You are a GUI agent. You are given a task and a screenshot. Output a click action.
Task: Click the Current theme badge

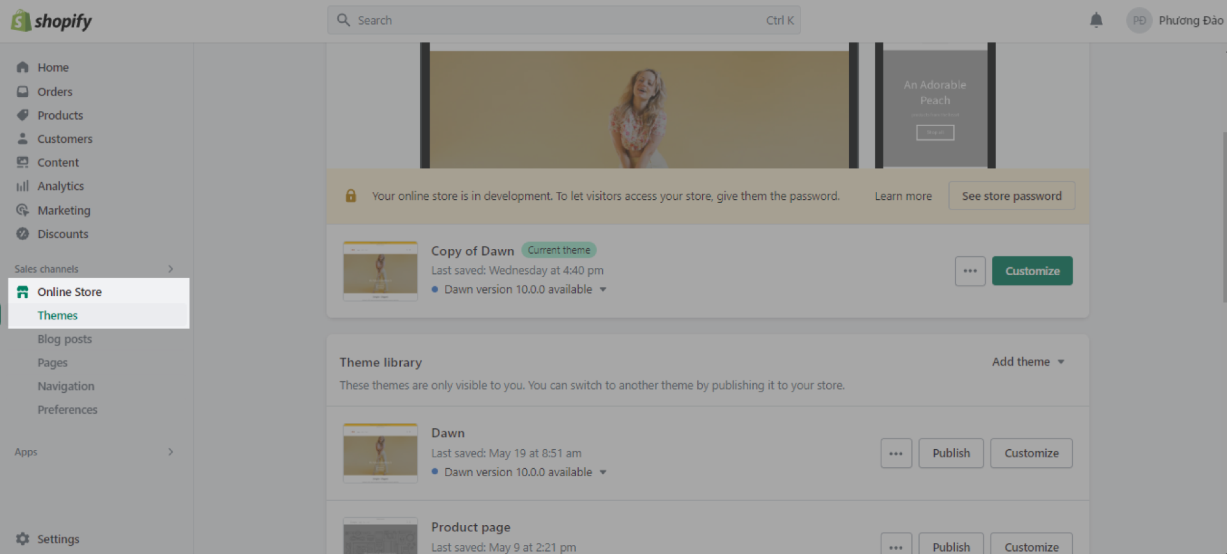click(x=559, y=250)
